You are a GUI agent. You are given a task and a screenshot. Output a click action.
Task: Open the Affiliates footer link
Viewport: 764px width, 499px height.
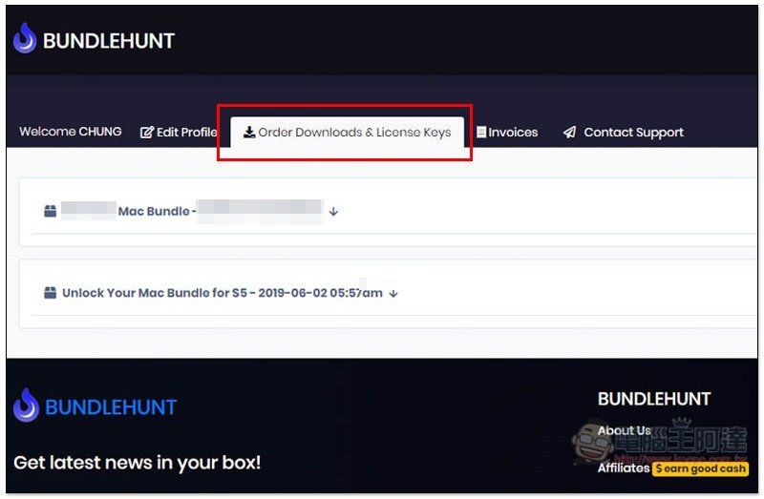624,468
